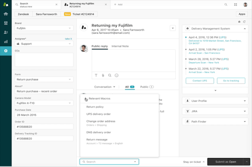Close the Search status:new tab
252x167 pixels.
pos(56,5)
